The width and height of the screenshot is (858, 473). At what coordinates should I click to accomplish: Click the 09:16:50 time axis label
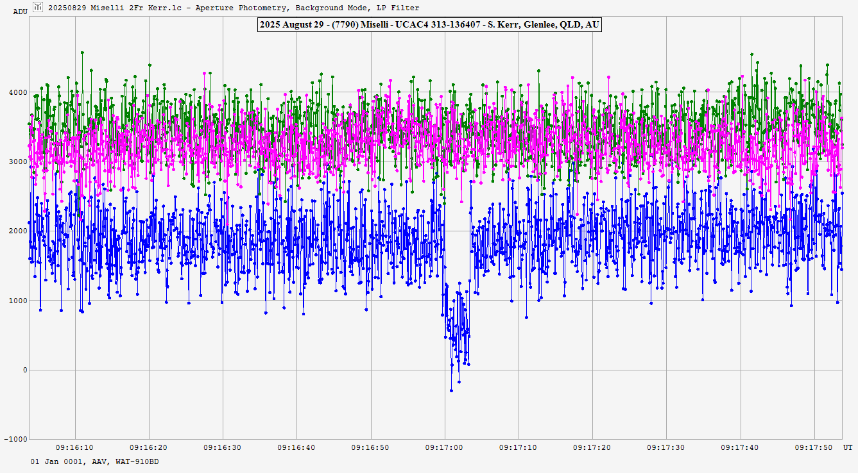tap(371, 447)
